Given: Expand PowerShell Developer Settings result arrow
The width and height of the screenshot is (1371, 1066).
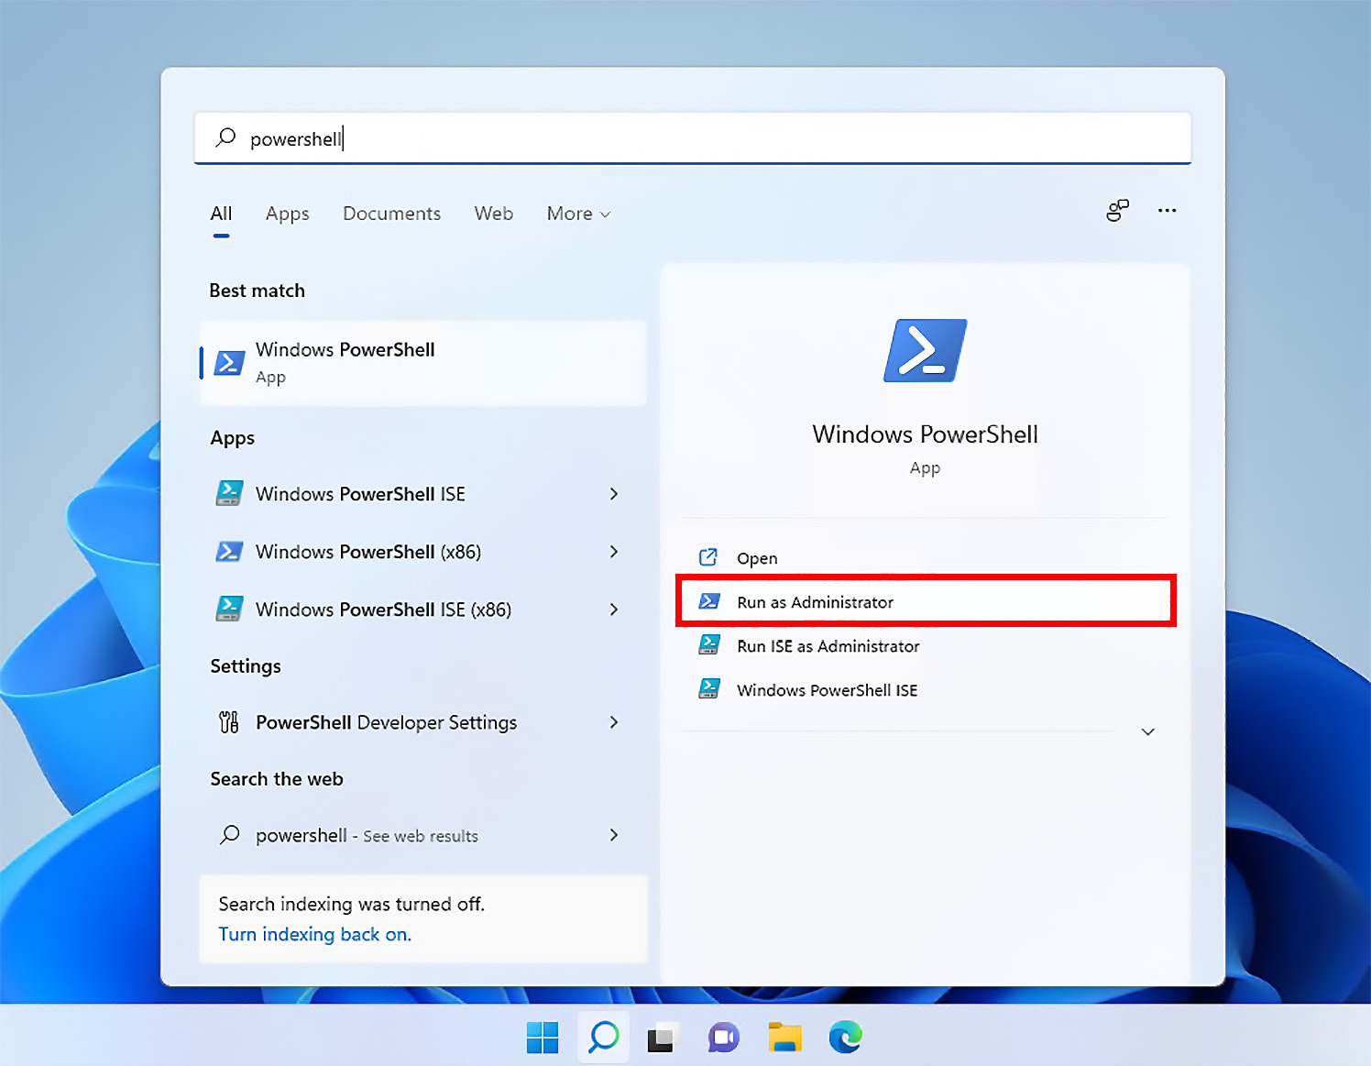Looking at the screenshot, I should pos(614,722).
